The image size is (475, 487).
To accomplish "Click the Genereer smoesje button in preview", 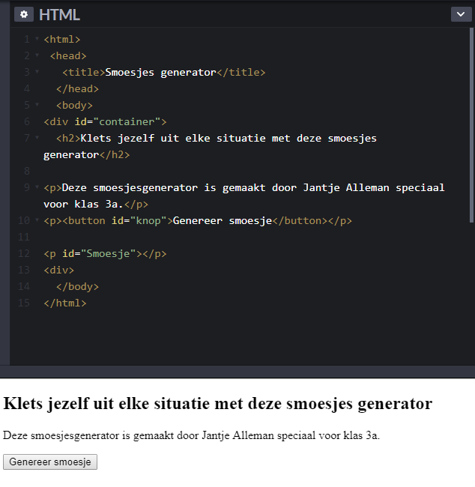I will [x=50, y=462].
